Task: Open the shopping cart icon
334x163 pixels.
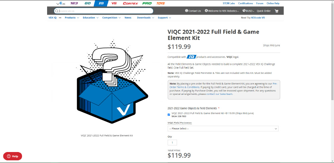Action: (277, 11)
